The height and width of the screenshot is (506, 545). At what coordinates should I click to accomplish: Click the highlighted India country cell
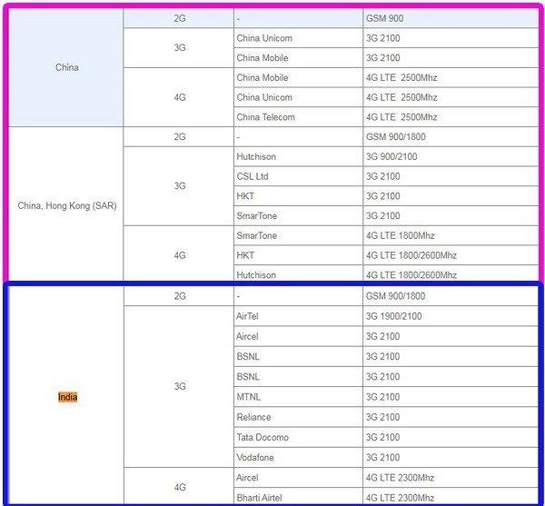click(x=65, y=396)
